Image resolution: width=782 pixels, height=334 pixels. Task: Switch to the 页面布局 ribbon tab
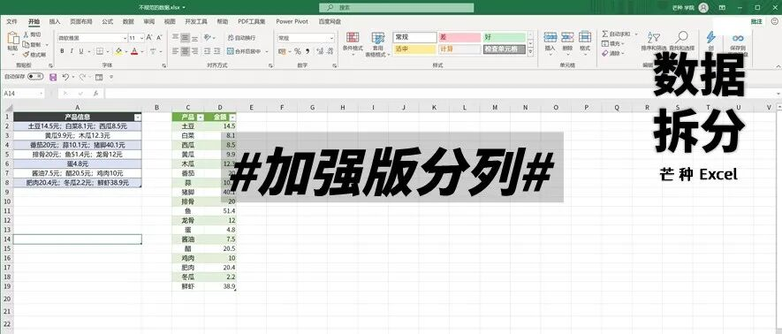pos(80,22)
